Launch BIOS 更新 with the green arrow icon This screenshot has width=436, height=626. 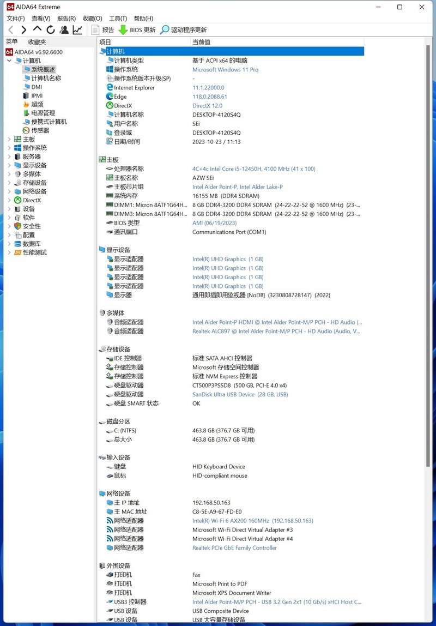click(124, 29)
